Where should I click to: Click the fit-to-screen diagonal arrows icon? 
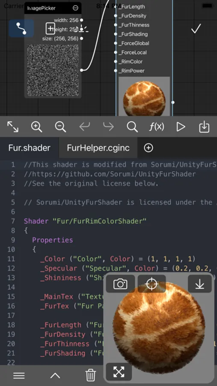[13, 127]
